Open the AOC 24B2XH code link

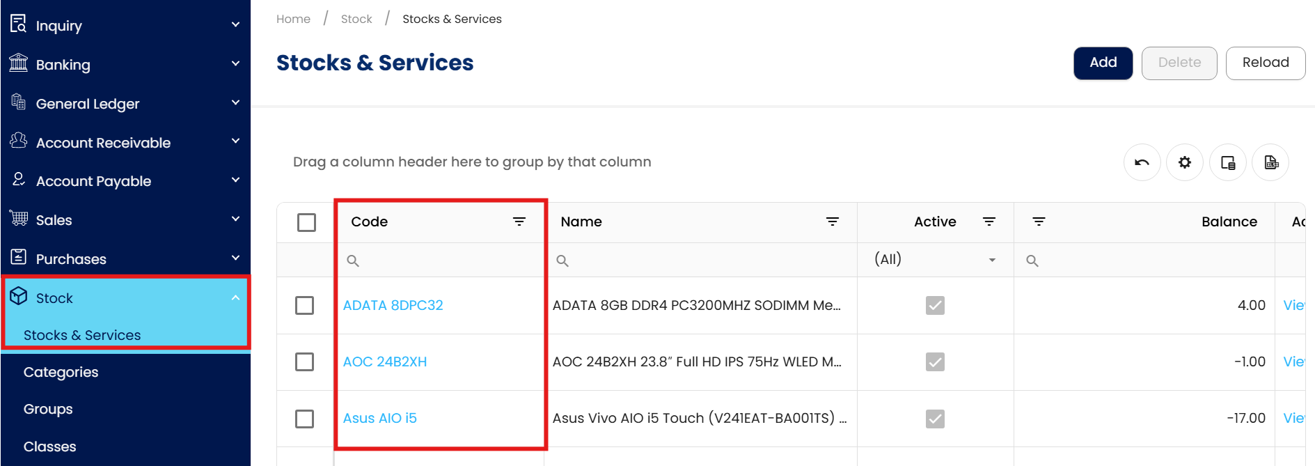[385, 362]
